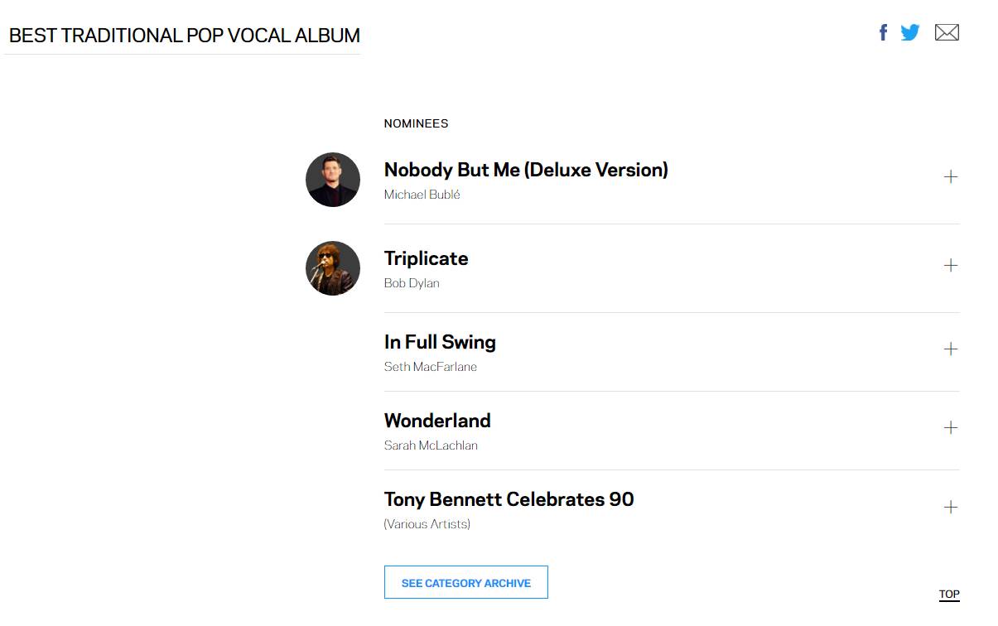
Task: Share via the email envelope icon
Action: tap(947, 32)
